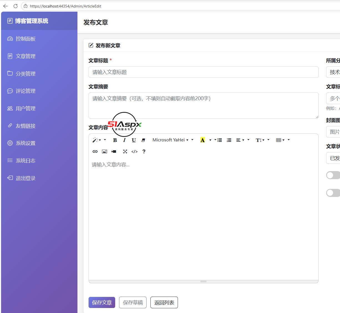Open editor help question mark icon
The height and width of the screenshot is (313, 340).
point(144,152)
